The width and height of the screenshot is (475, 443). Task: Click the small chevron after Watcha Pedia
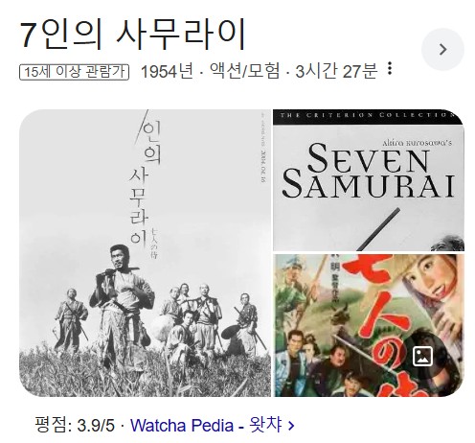coord(291,426)
